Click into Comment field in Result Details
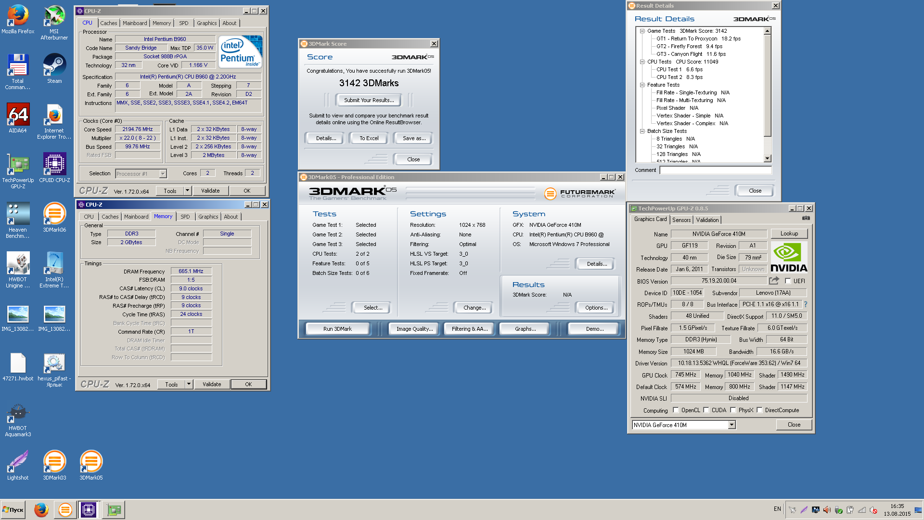 click(716, 170)
